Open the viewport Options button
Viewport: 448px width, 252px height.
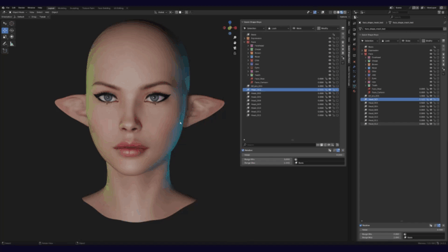point(344,17)
